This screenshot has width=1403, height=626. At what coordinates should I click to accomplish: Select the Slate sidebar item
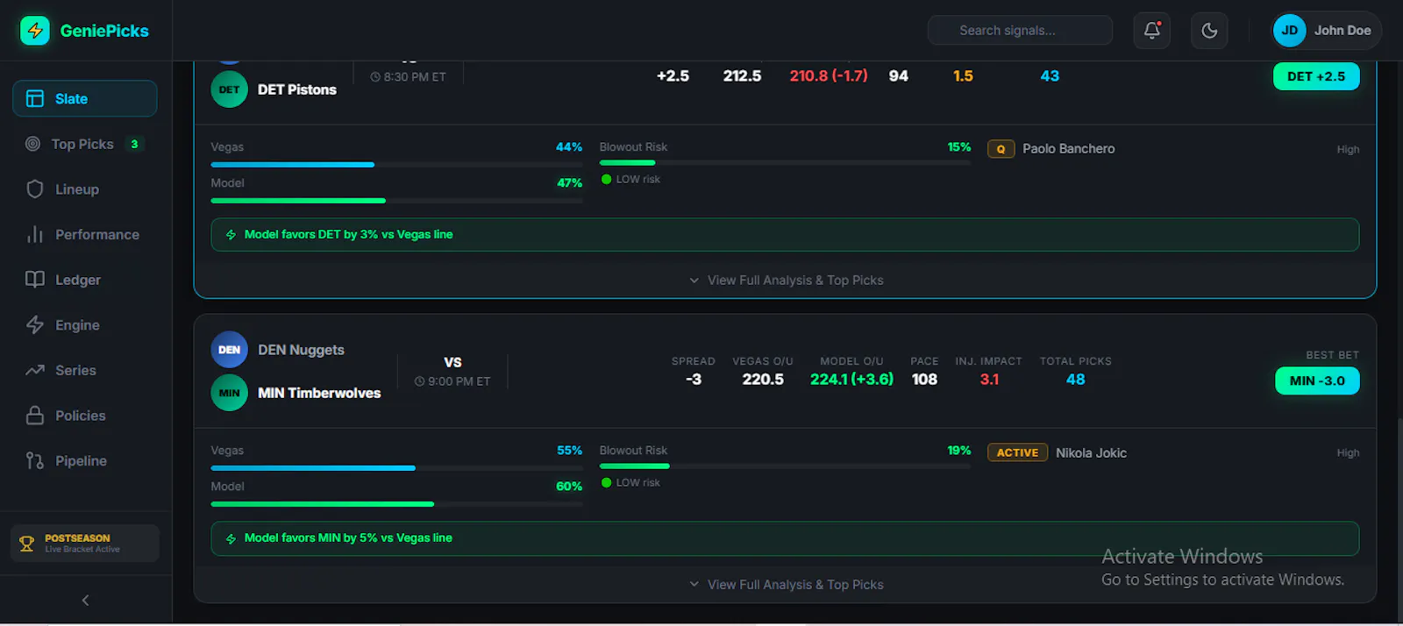pos(85,99)
